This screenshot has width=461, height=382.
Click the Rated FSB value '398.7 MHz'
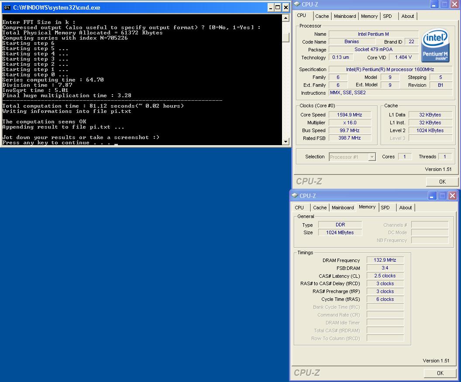tap(350, 138)
